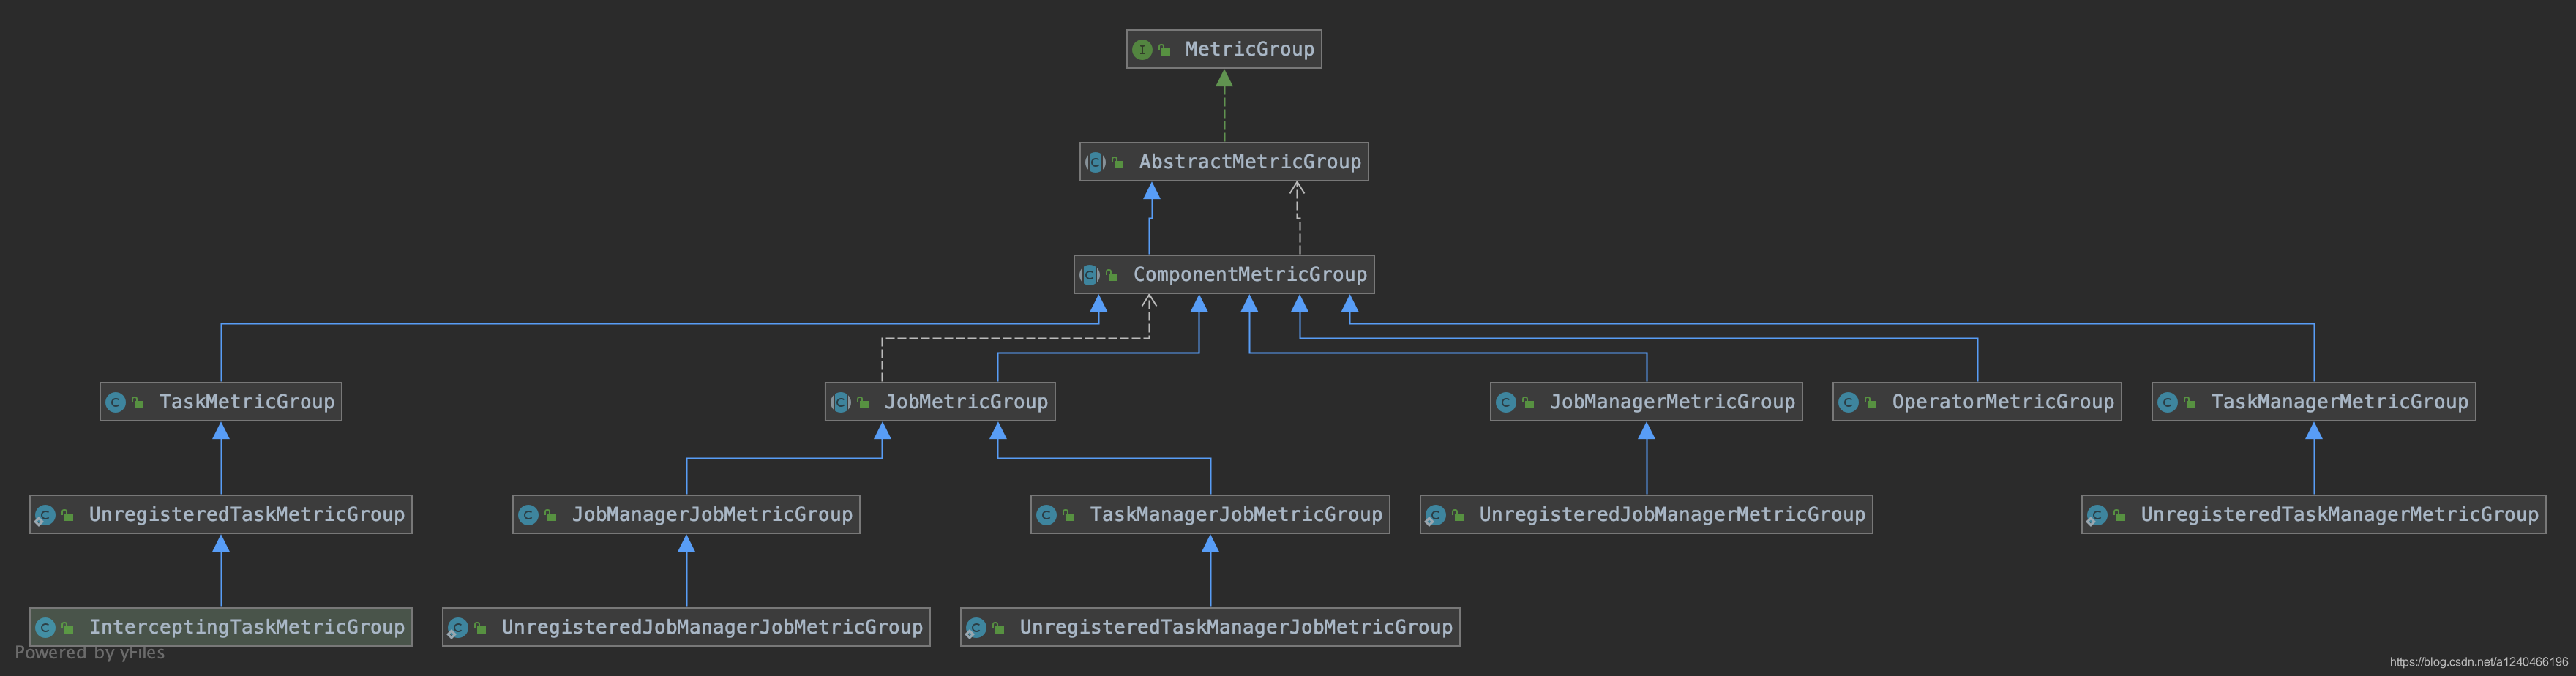Click the class icon of TaskManagerJobMetricGroup
The image size is (2576, 676).
pos(1047,515)
